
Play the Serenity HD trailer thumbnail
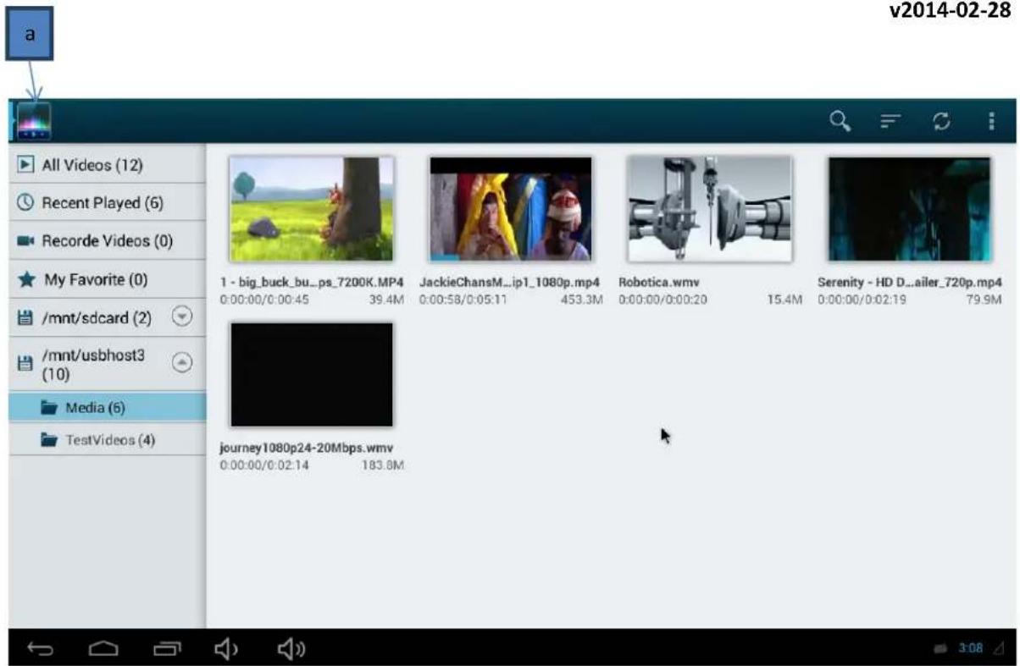coord(909,208)
